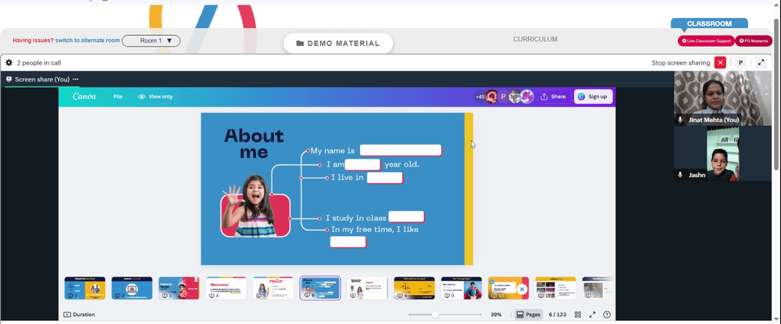
Task: Click the Share button in Canva
Action: (x=554, y=97)
